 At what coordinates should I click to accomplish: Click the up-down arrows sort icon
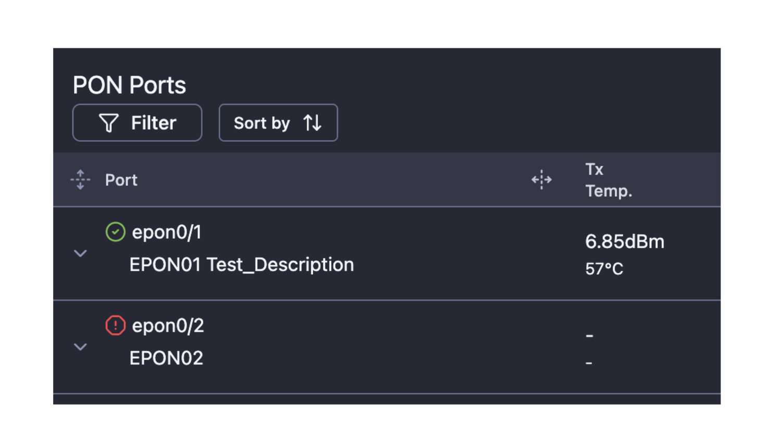pyautogui.click(x=312, y=123)
